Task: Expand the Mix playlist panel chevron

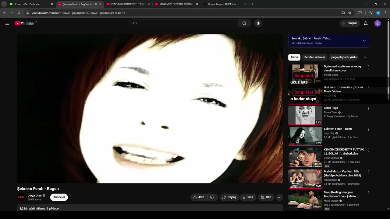Action: (x=364, y=41)
